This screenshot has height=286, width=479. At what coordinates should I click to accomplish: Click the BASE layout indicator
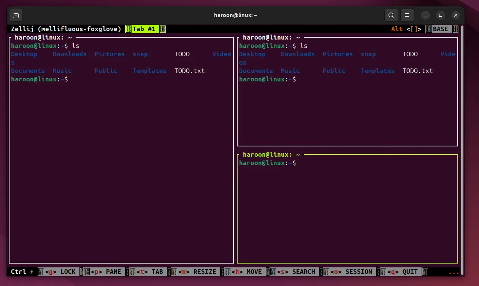pyautogui.click(x=440, y=29)
